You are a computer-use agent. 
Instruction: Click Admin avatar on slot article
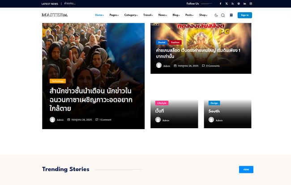159,65
